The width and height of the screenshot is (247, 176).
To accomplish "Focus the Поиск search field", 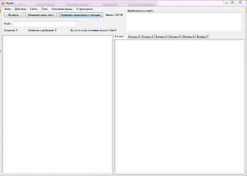I will click(45, 23).
